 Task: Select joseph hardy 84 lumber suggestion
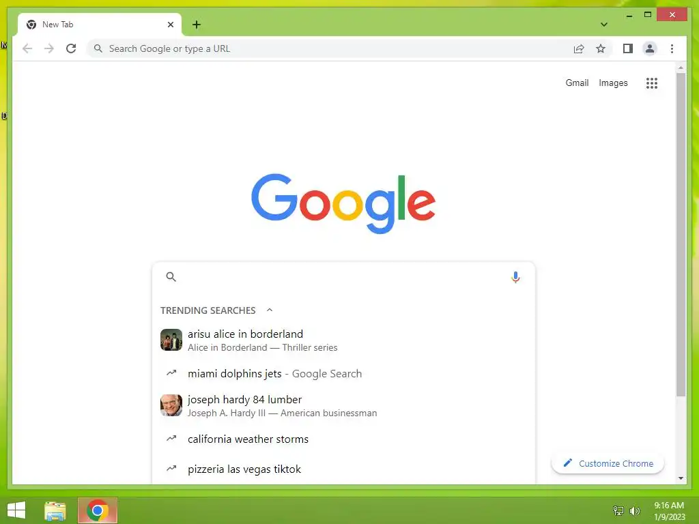click(343, 405)
